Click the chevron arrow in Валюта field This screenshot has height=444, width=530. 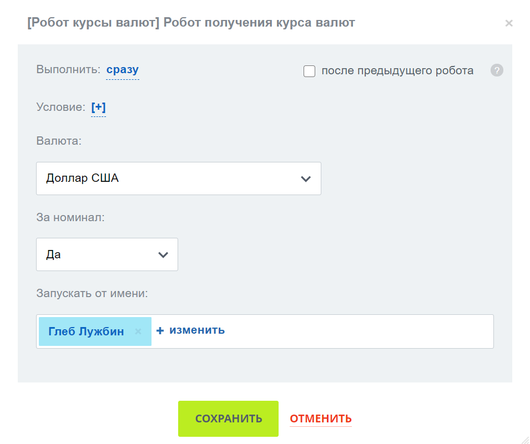click(305, 178)
